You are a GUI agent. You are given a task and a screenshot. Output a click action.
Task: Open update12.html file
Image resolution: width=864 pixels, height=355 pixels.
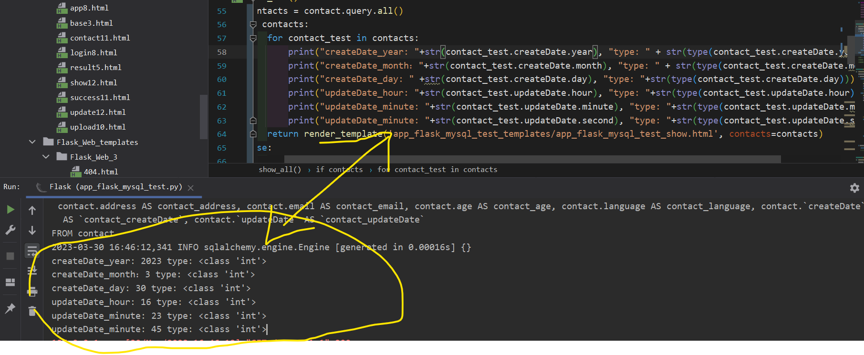98,112
